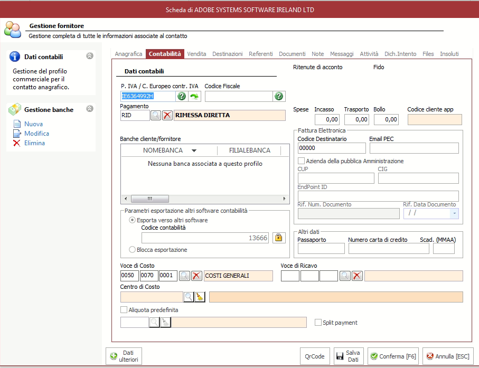Switch to the Note tab
Viewport: 479px width, 368px height.
coord(318,54)
